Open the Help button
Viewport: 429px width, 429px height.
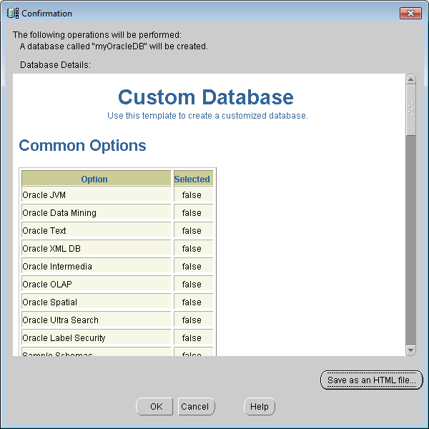click(x=259, y=406)
